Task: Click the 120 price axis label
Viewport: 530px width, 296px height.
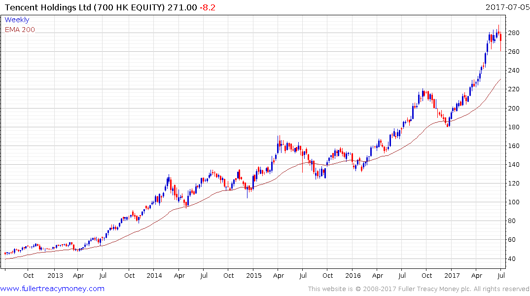Action: tap(513, 184)
